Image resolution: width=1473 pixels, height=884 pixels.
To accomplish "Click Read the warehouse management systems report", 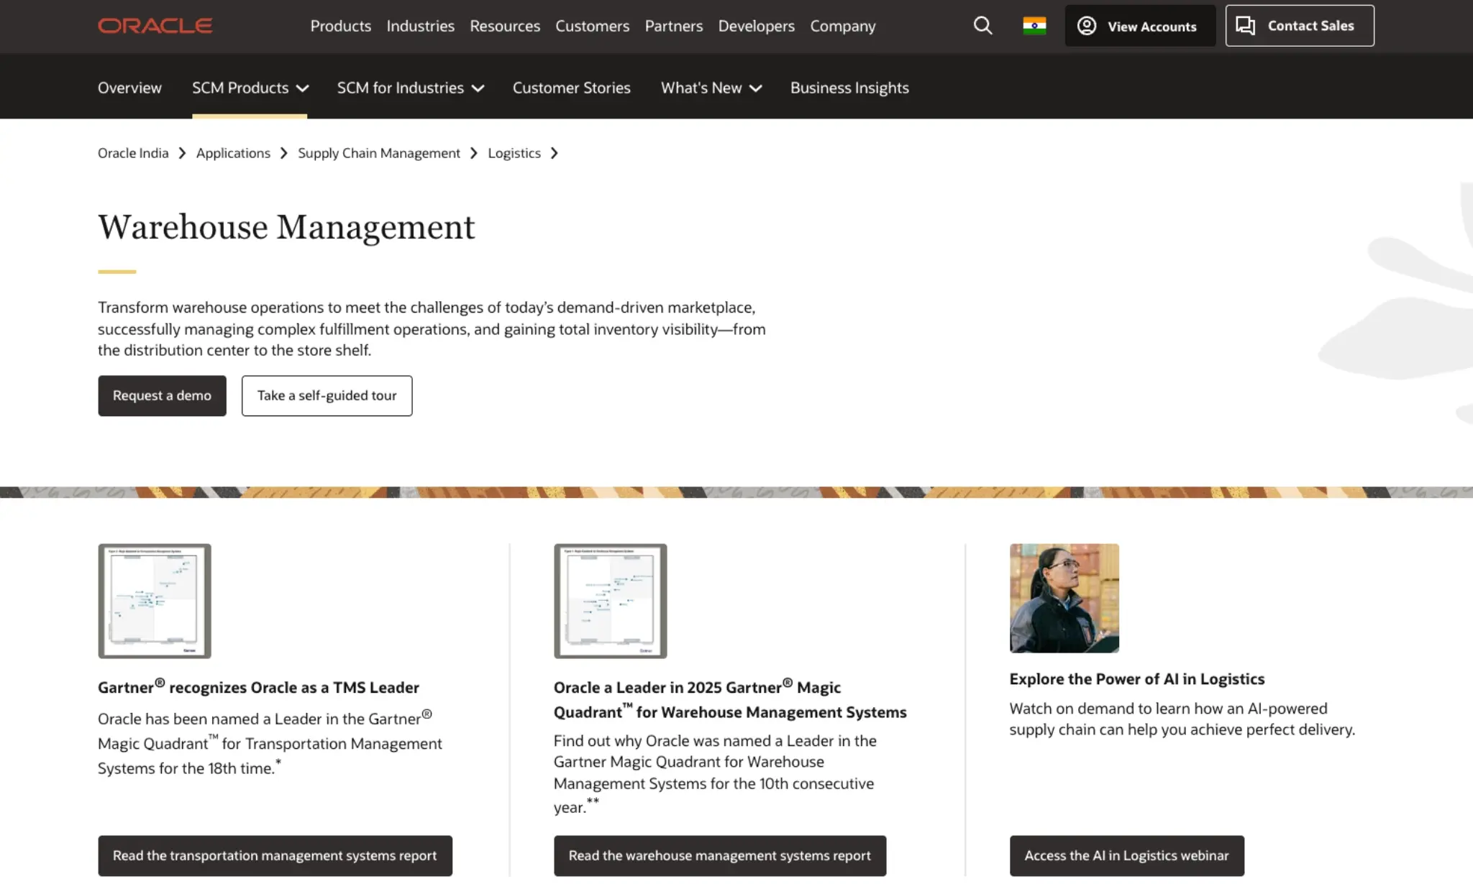I will (x=720, y=855).
